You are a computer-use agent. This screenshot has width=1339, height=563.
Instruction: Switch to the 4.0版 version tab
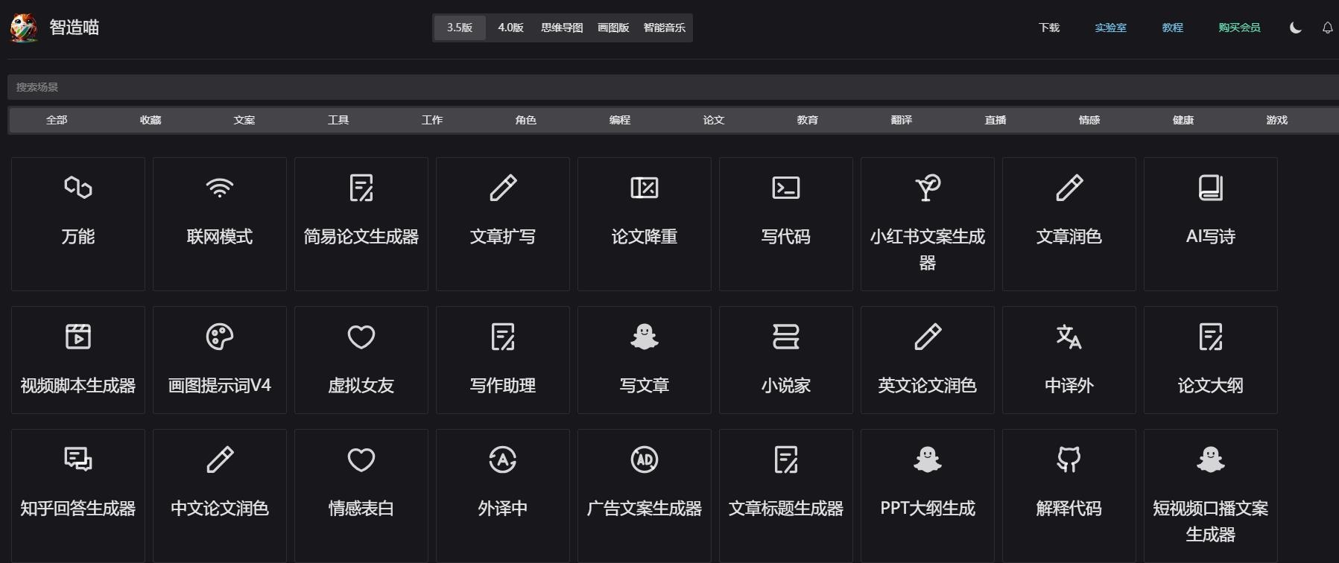(x=510, y=28)
